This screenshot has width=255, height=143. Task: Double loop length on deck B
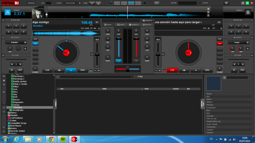coord(243,64)
